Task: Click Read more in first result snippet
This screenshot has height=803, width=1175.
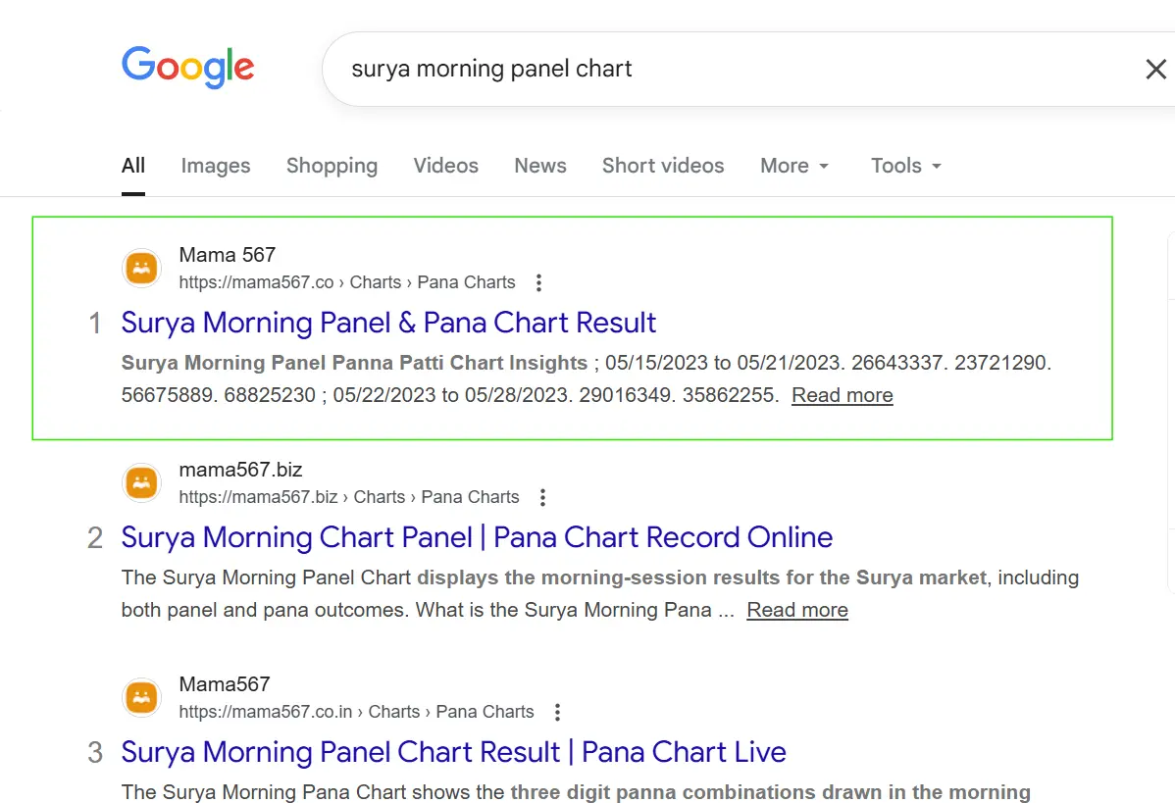Action: click(842, 395)
